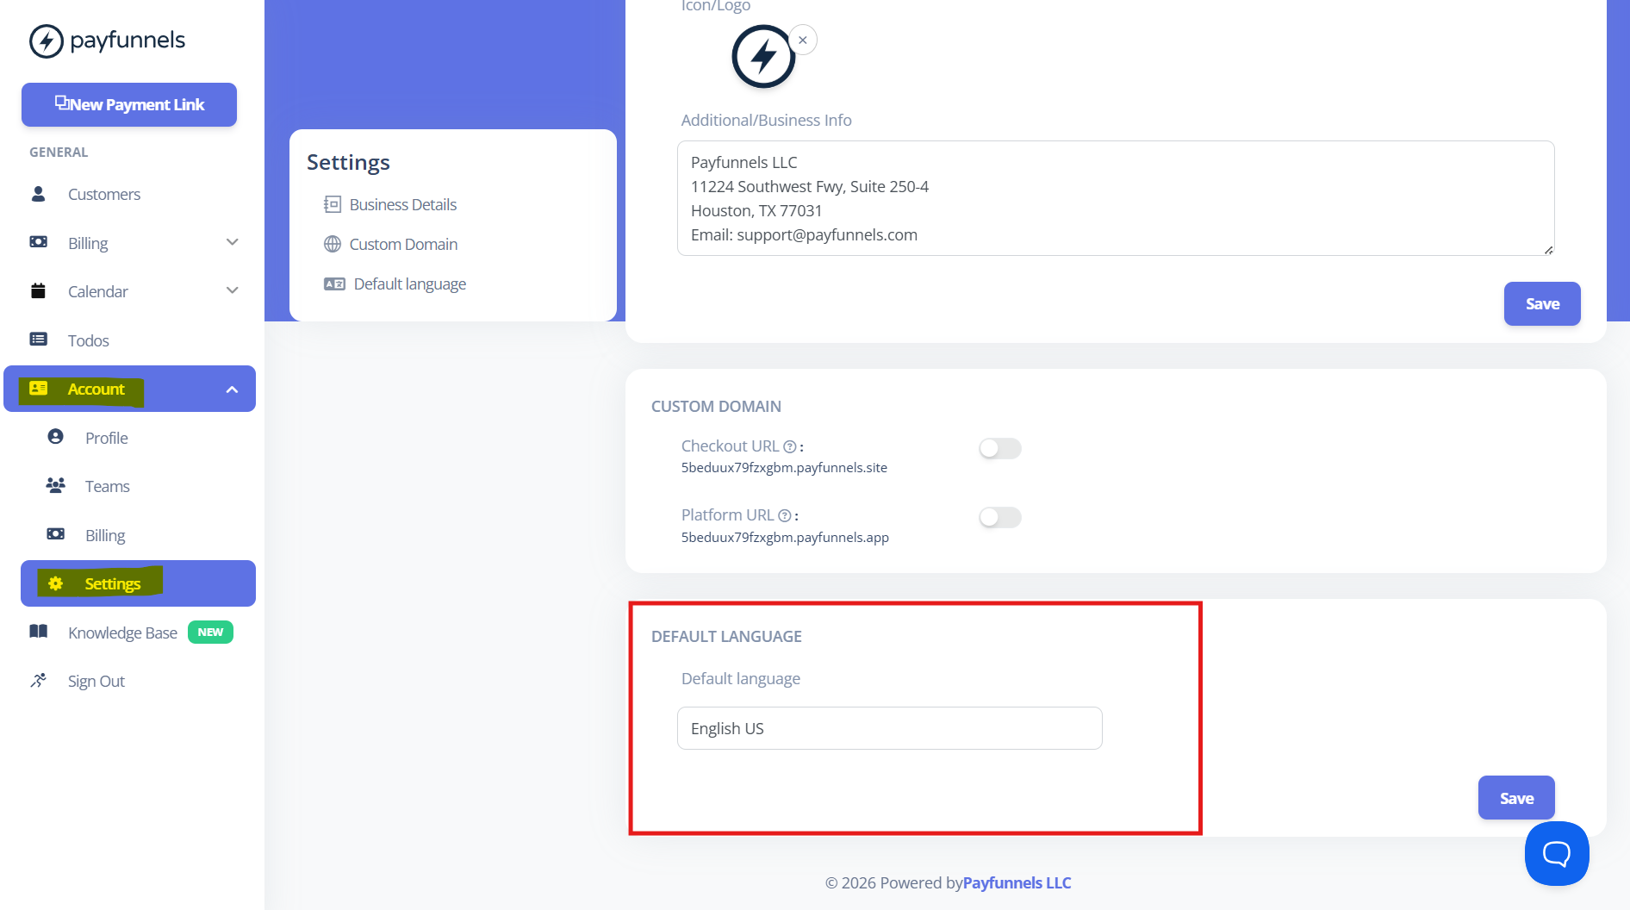The image size is (1630, 910).
Task: Click the 5beduux79fzxgbm.payfunnels.app URL text
Action: 785,537
